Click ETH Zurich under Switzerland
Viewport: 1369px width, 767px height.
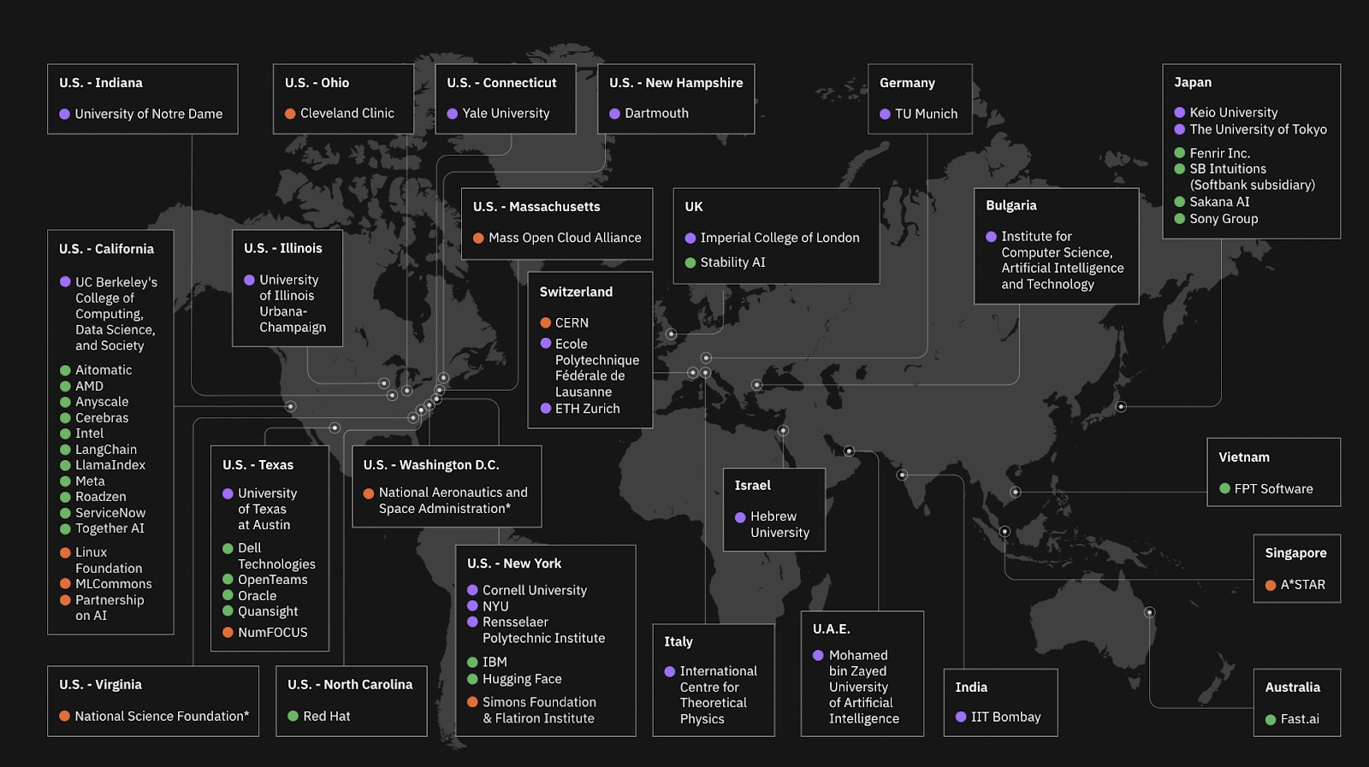point(579,409)
